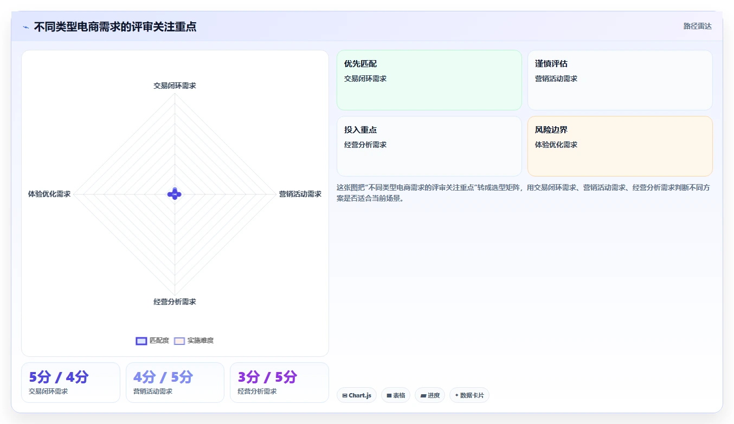The width and height of the screenshot is (734, 424).
Task: Select the 优先匹配 card
Action: point(429,80)
